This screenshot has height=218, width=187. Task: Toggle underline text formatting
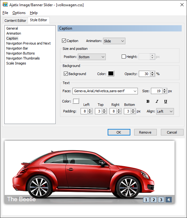pyautogui.click(x=166, y=101)
